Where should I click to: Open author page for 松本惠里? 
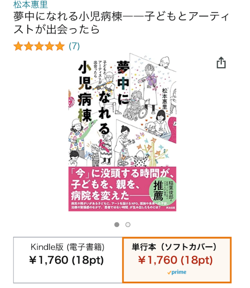pyautogui.click(x=30, y=5)
